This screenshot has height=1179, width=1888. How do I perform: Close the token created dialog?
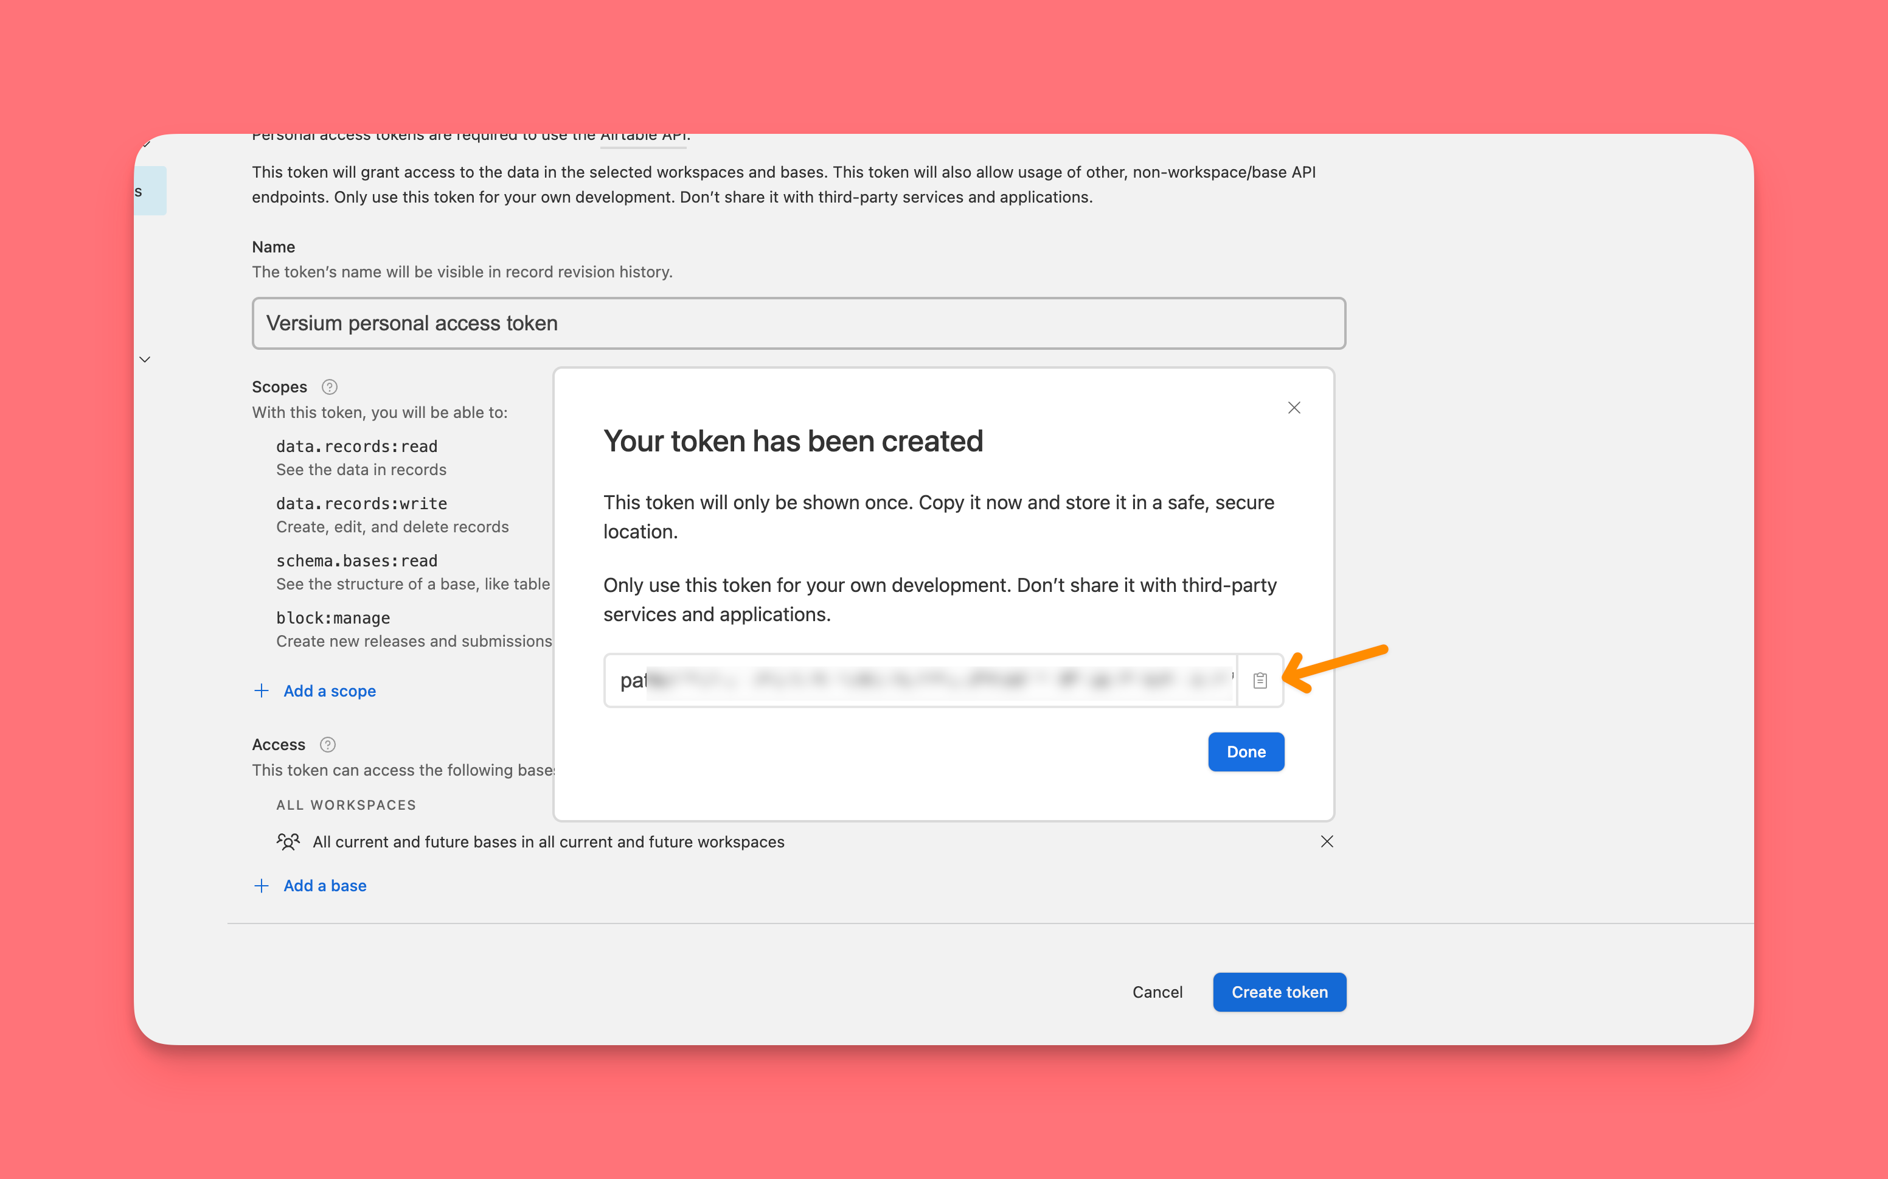point(1294,408)
